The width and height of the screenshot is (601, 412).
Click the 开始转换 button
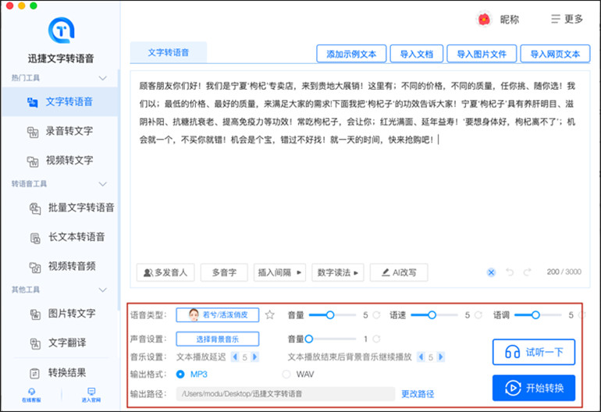coord(534,388)
